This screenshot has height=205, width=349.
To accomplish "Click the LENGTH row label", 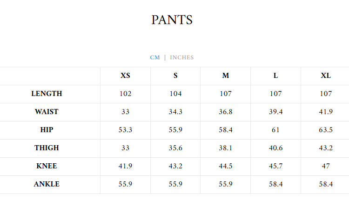I will point(47,94).
